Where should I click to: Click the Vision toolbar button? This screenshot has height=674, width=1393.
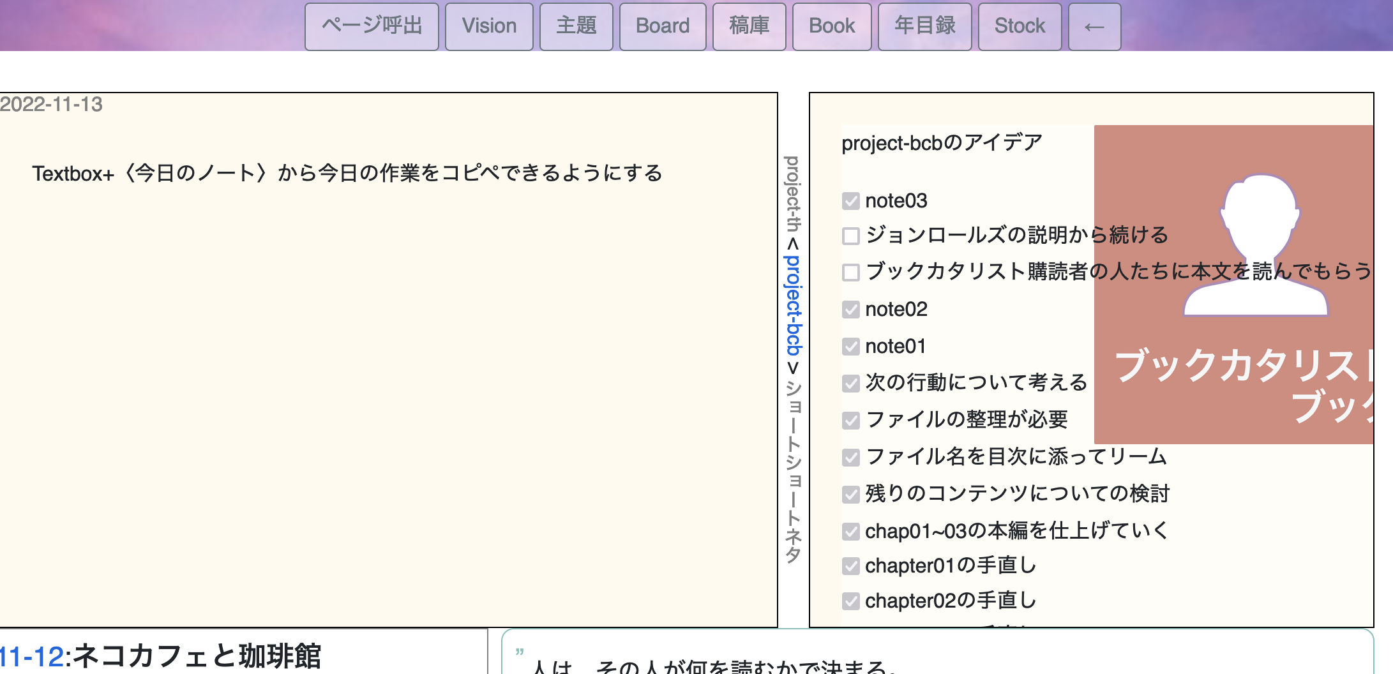tap(490, 26)
